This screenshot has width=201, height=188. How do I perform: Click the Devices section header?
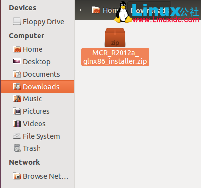(23, 8)
